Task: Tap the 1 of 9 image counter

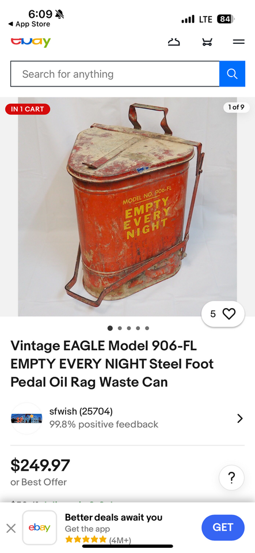Action: pyautogui.click(x=237, y=107)
